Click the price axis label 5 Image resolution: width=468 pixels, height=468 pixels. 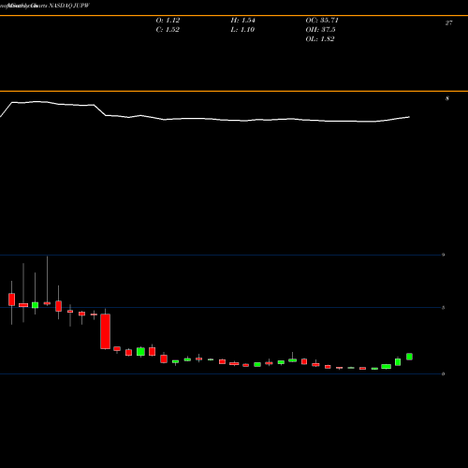(443, 308)
